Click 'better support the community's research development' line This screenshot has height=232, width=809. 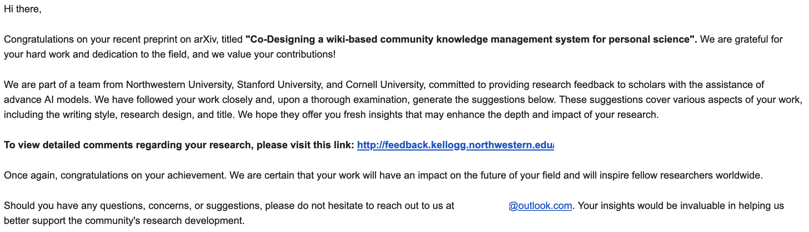point(124,221)
